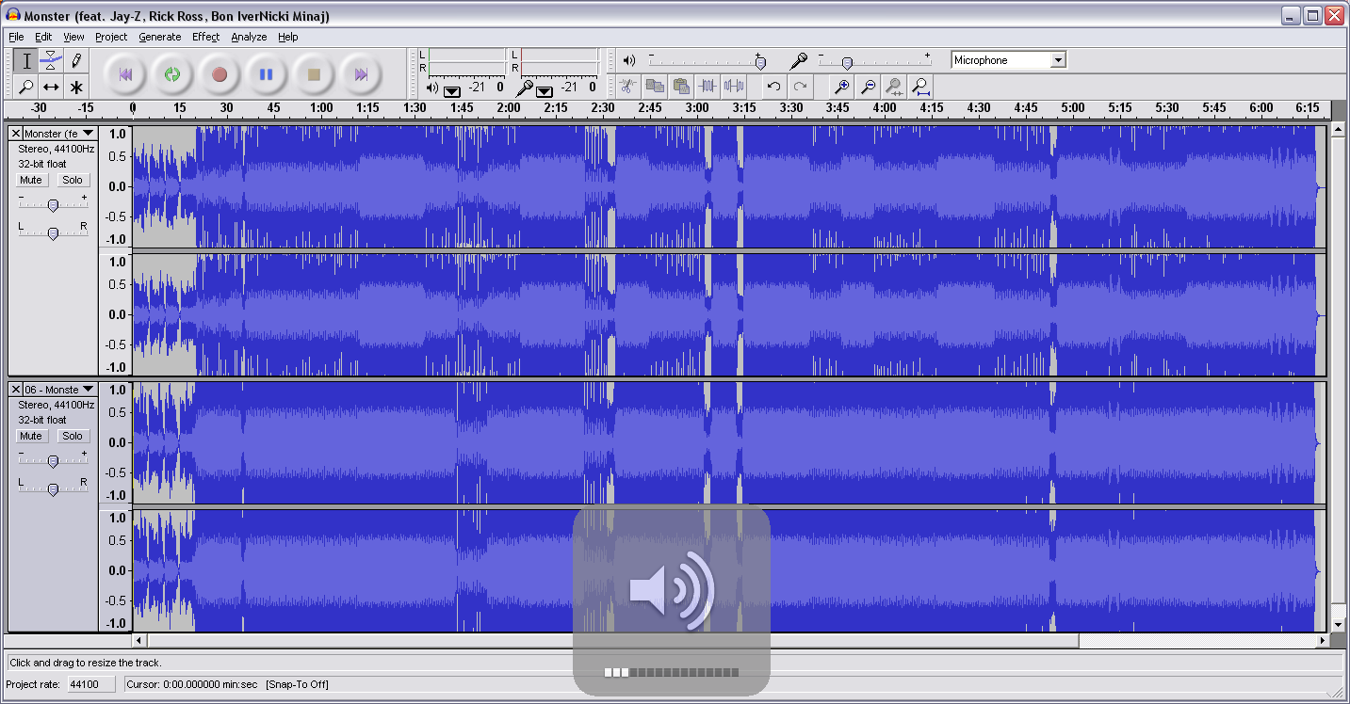Image resolution: width=1350 pixels, height=704 pixels.
Task: Open the File menu
Action: tap(16, 37)
